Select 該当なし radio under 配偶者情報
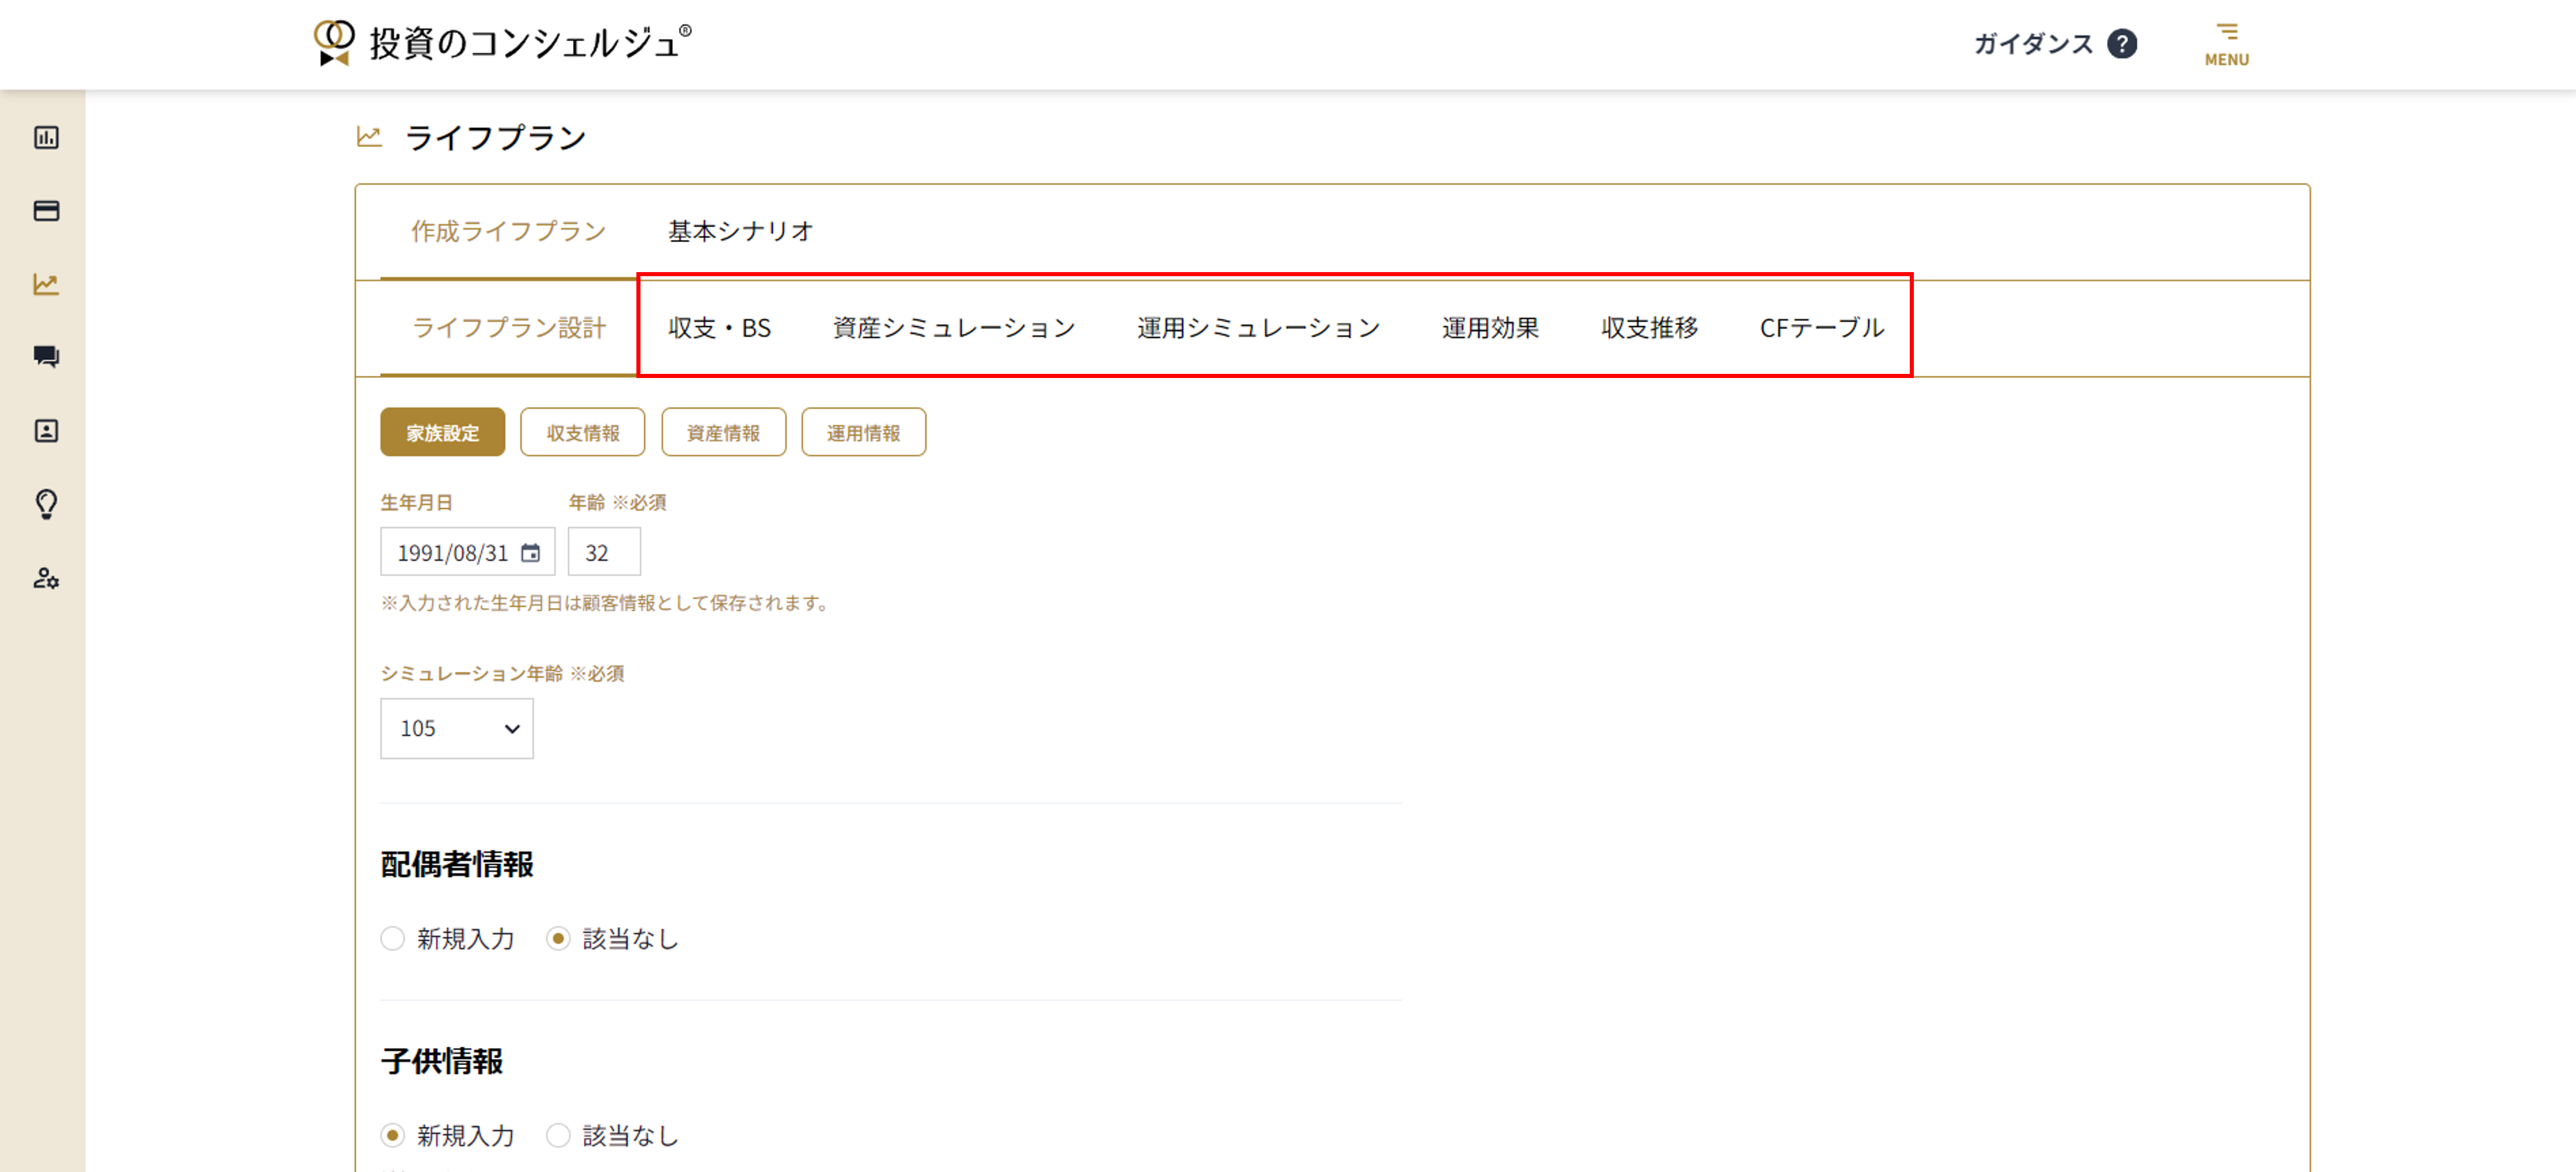2576x1172 pixels. (x=558, y=938)
